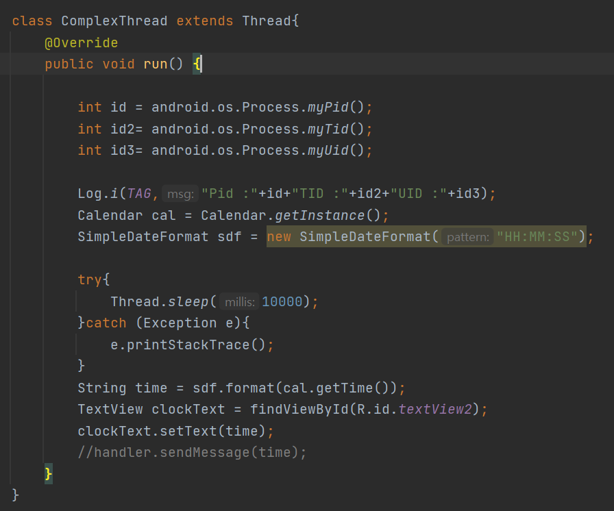Viewport: 614px width, 511px height.
Task: Click the "UID :" string literal
Action: (419, 193)
